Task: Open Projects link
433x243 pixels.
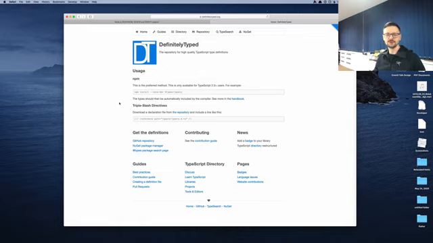Action: 190,187
